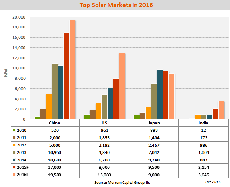Image resolution: width=230 pixels, height=187 pixels.
Task: Click the chart title Top Solar Markets In 2016
Action: point(115,5)
